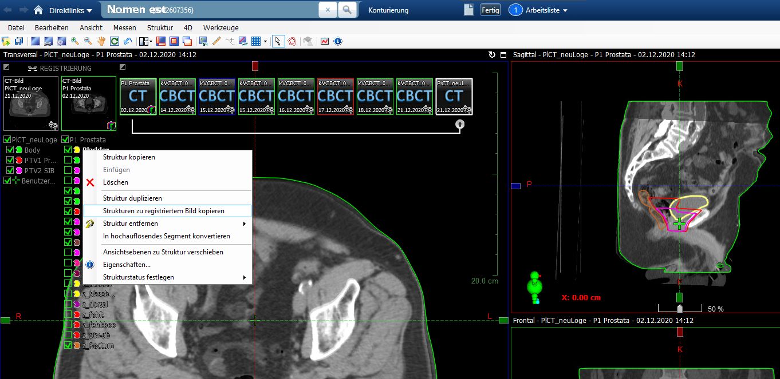Activate the pan hand tool
The width and height of the screenshot is (780, 379).
click(101, 41)
